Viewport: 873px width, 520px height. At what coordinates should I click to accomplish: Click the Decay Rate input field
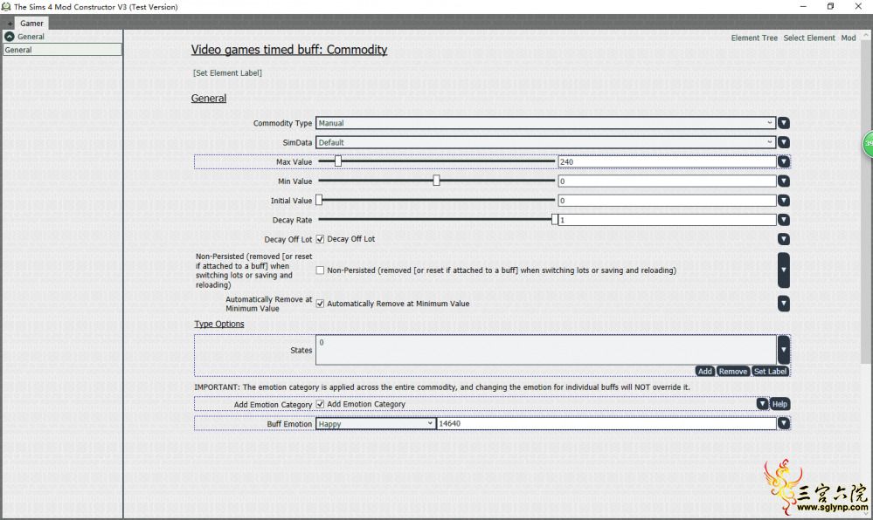[667, 220]
